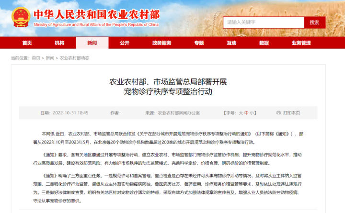345x213 pixels.
Task: Go to 新闻 in the breadcrumb
Action: click(50, 58)
